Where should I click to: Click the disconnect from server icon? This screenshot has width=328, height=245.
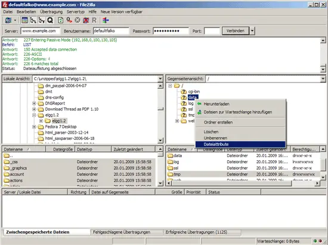(86, 20)
